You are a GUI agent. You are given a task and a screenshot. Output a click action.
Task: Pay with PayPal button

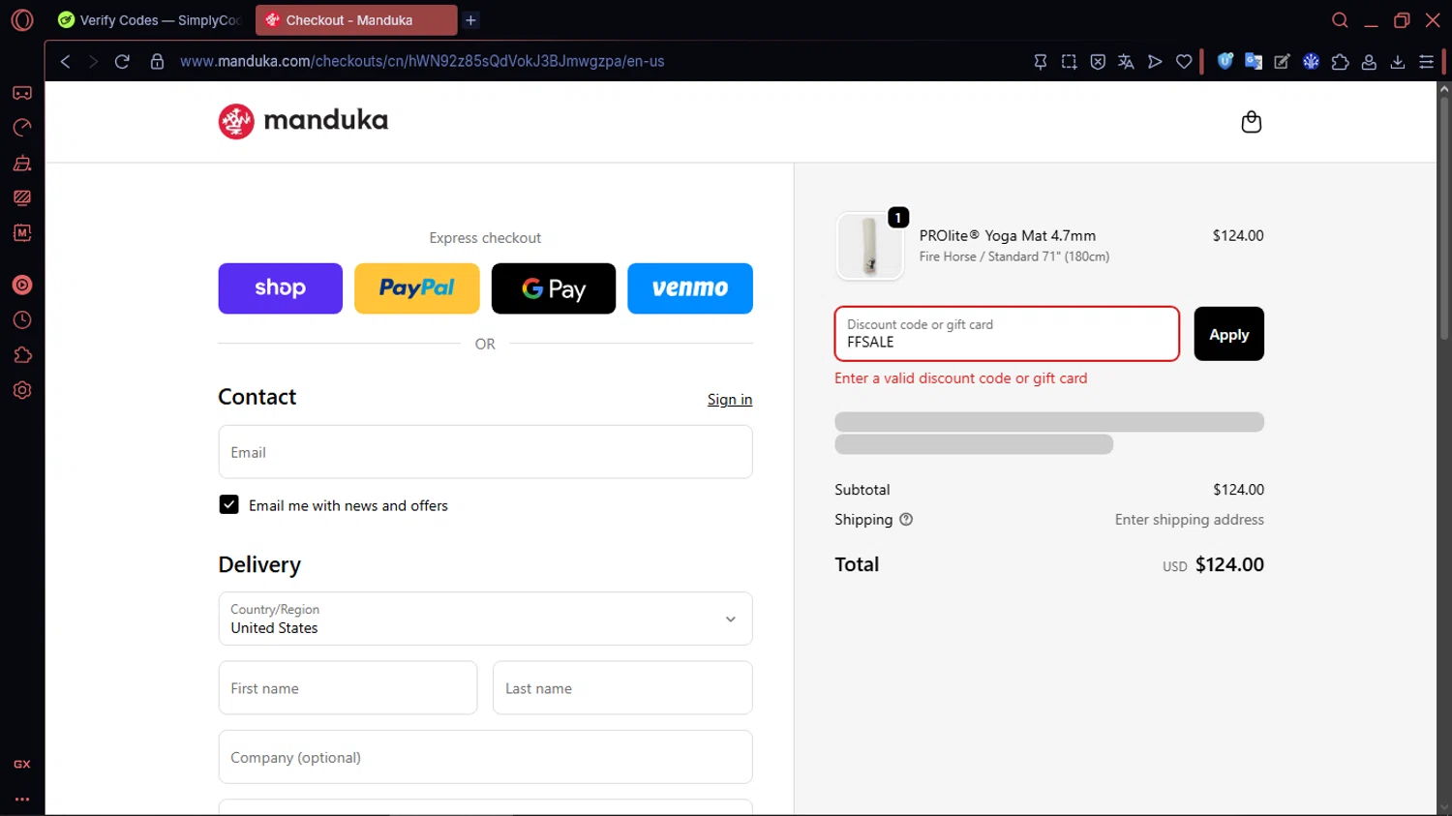coord(416,288)
